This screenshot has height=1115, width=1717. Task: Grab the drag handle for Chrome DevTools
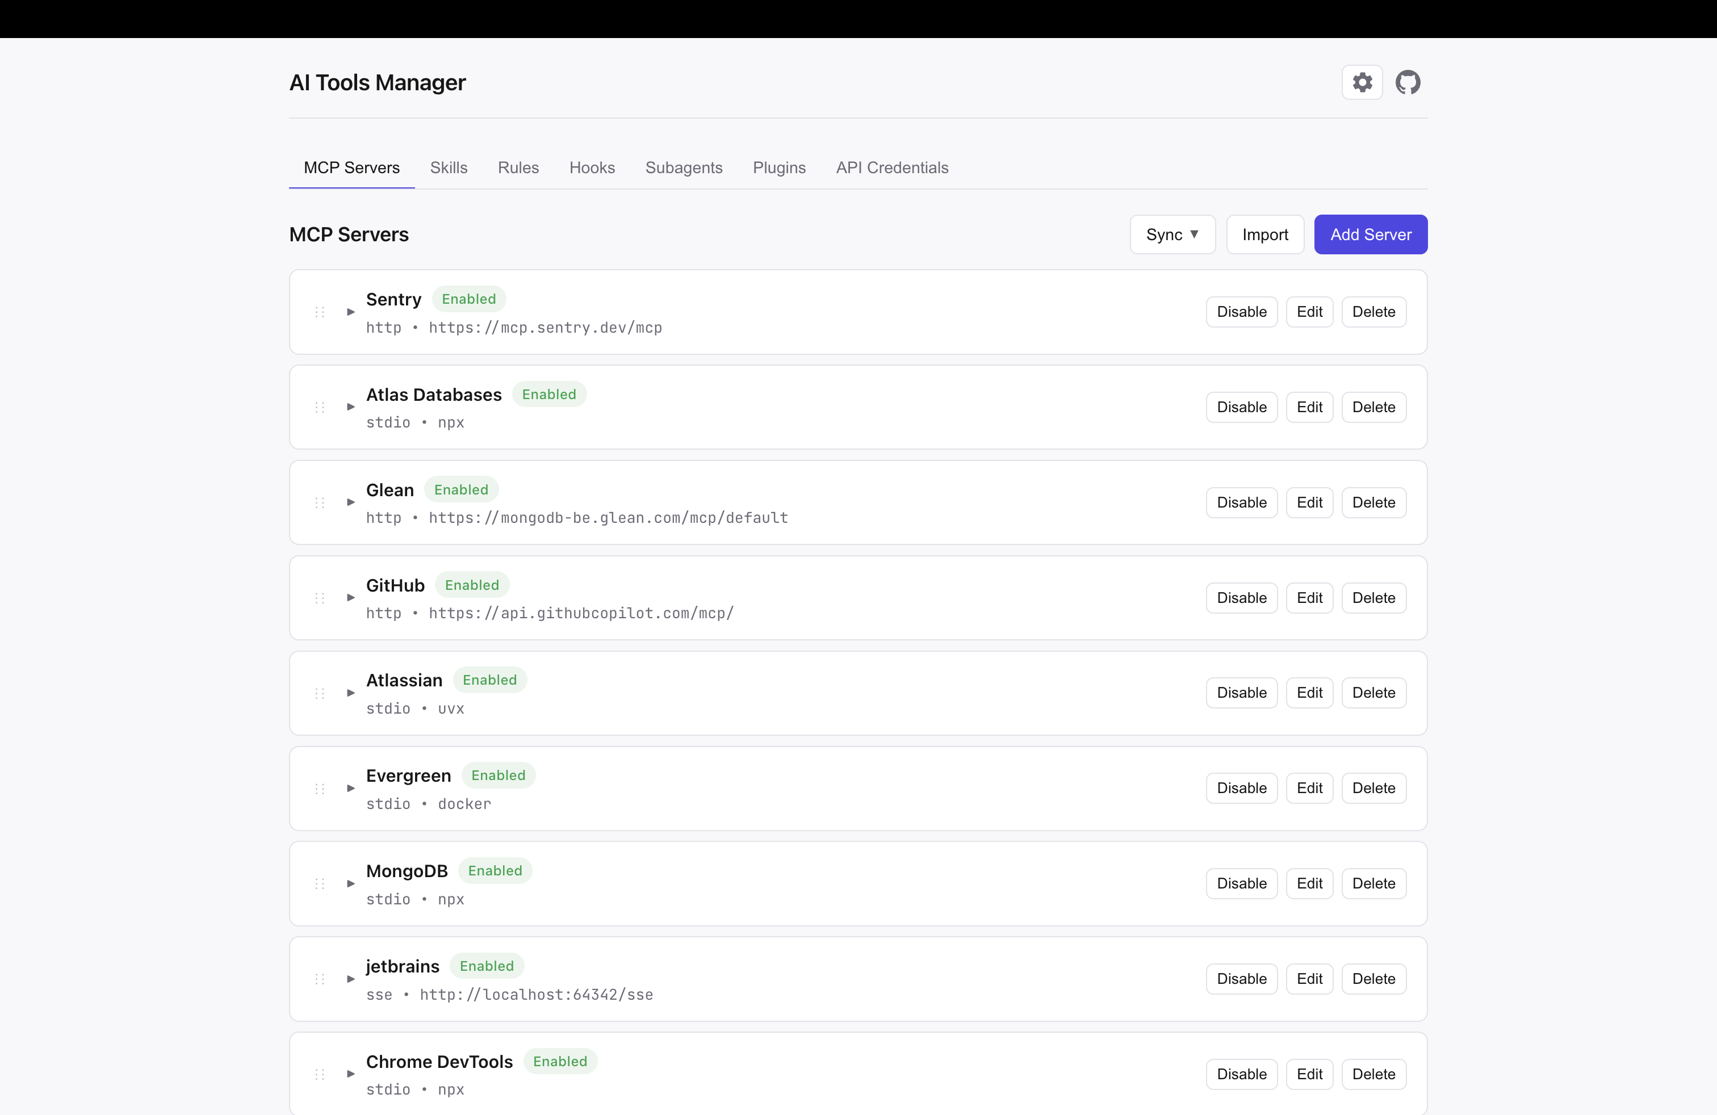[320, 1074]
